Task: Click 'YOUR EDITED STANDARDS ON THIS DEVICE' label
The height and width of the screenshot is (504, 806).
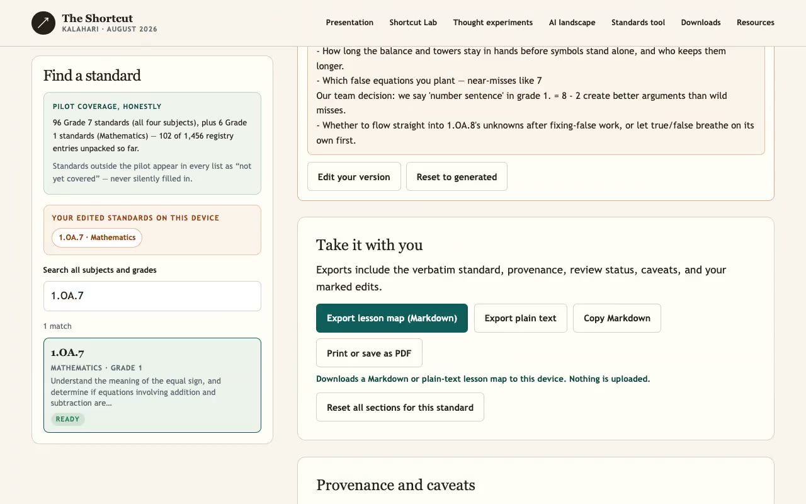Action: 135,218
